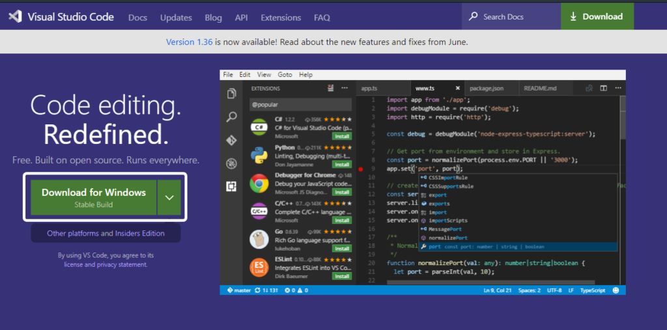The height and width of the screenshot is (330, 667).
Task: Click the Go extension gopher icon
Action: [259, 239]
